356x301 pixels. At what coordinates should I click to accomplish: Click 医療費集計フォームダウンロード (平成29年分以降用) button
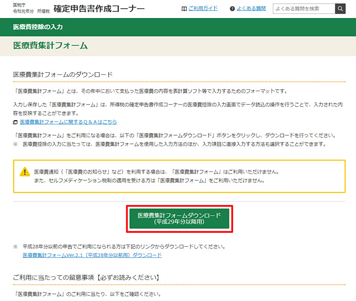click(180, 218)
